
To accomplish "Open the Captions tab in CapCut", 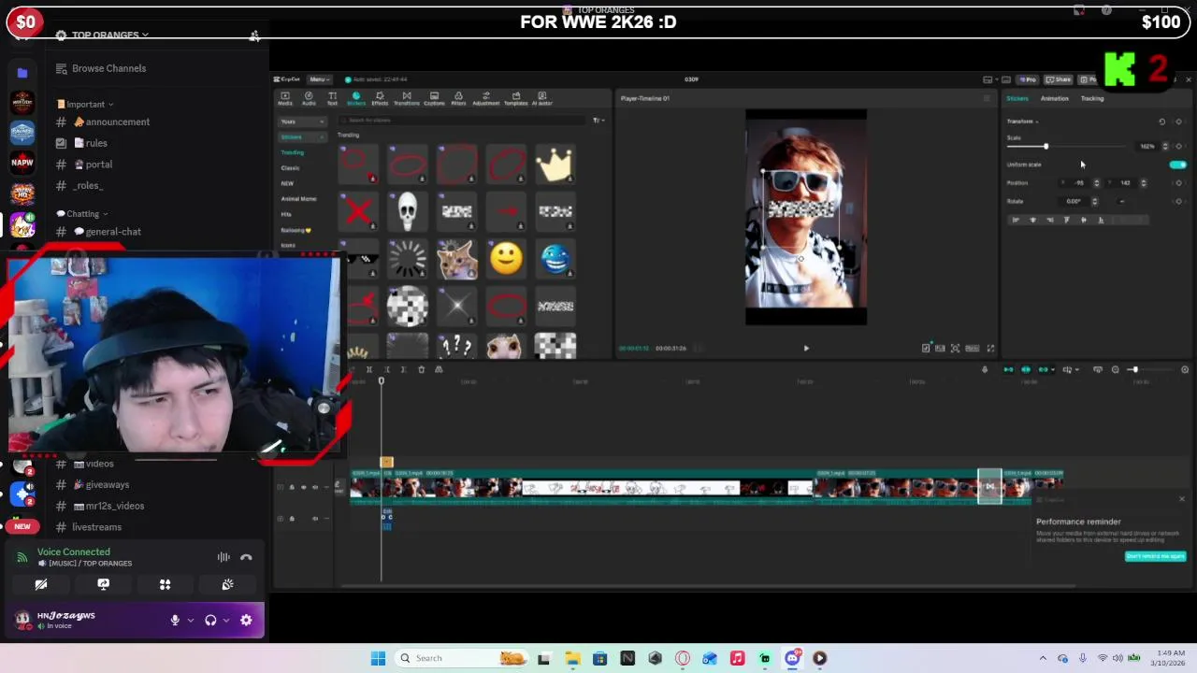I will 434,98.
